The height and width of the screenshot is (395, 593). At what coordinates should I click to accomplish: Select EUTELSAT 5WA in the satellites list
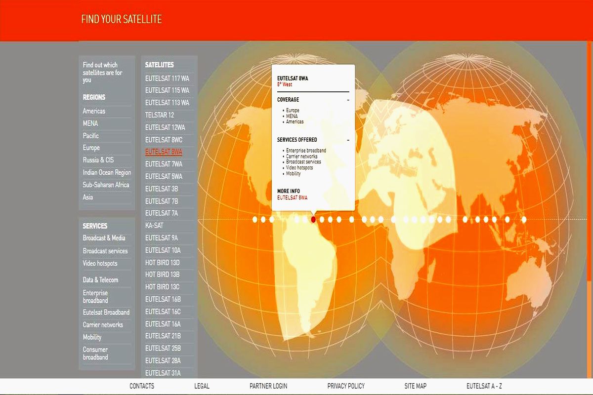164,176
